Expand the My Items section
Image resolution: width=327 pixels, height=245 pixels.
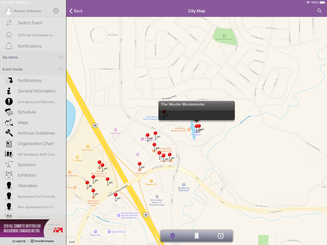33,57
